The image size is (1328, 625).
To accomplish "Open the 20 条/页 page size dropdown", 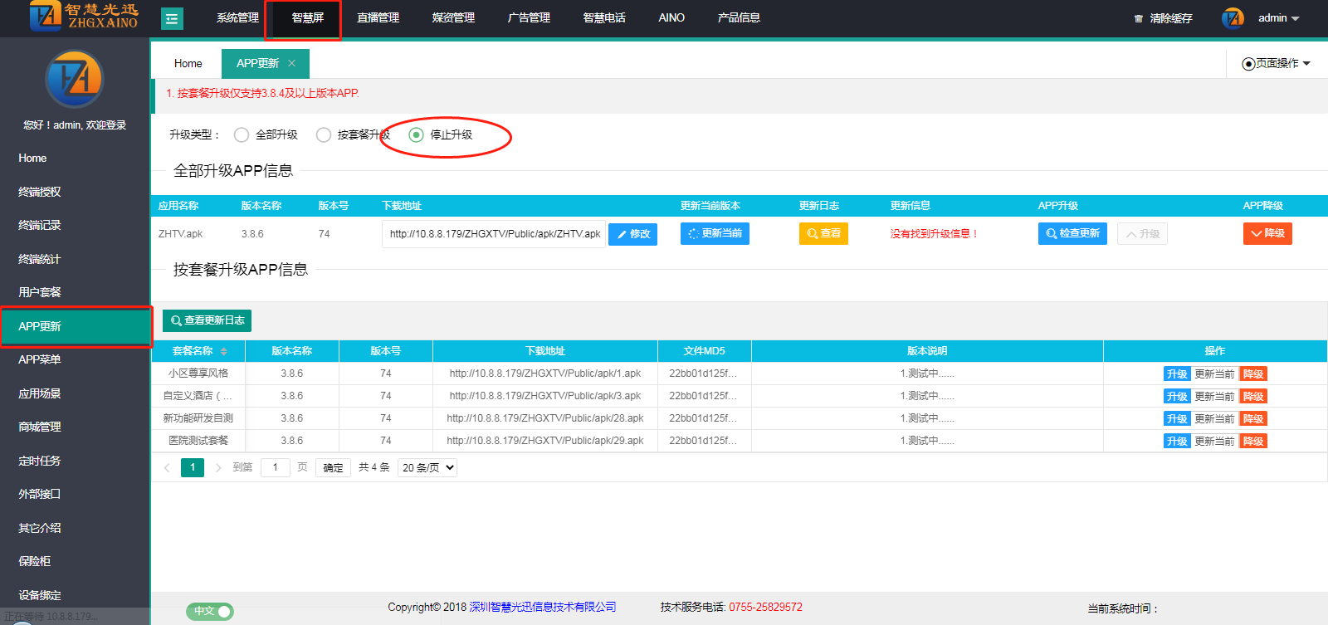I will (427, 467).
